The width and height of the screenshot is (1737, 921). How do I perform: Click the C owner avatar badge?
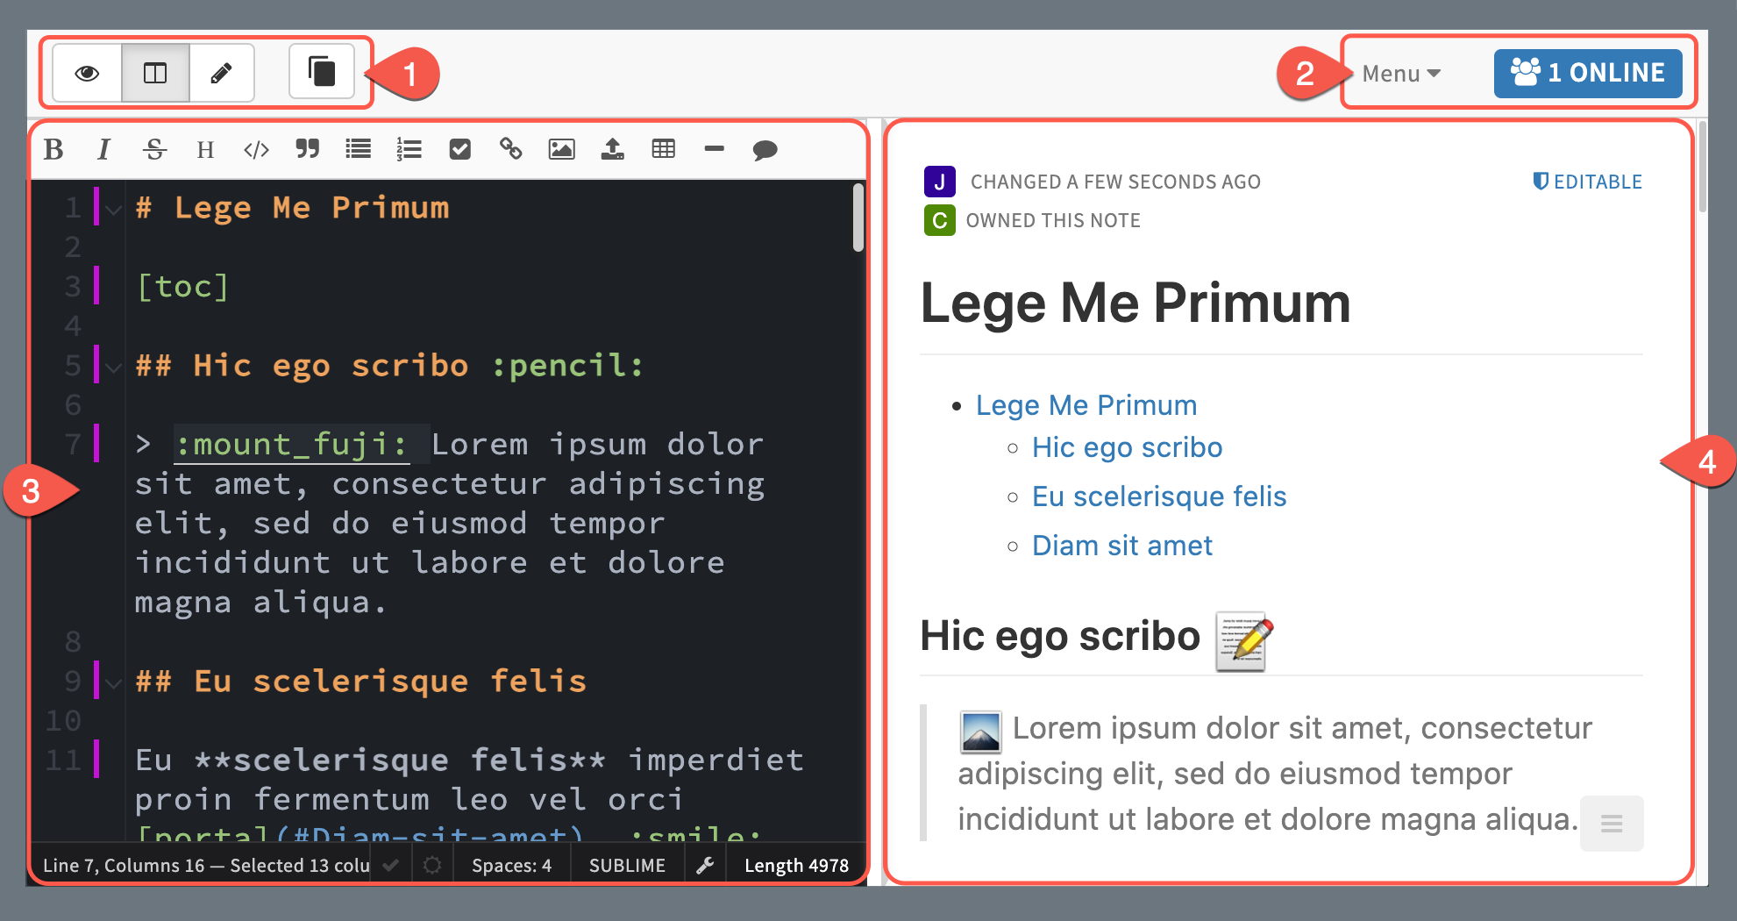[939, 220]
